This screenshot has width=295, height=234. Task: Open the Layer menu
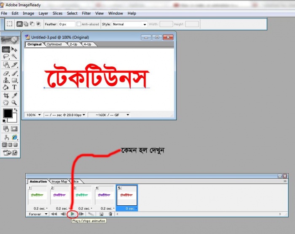coord(43,14)
